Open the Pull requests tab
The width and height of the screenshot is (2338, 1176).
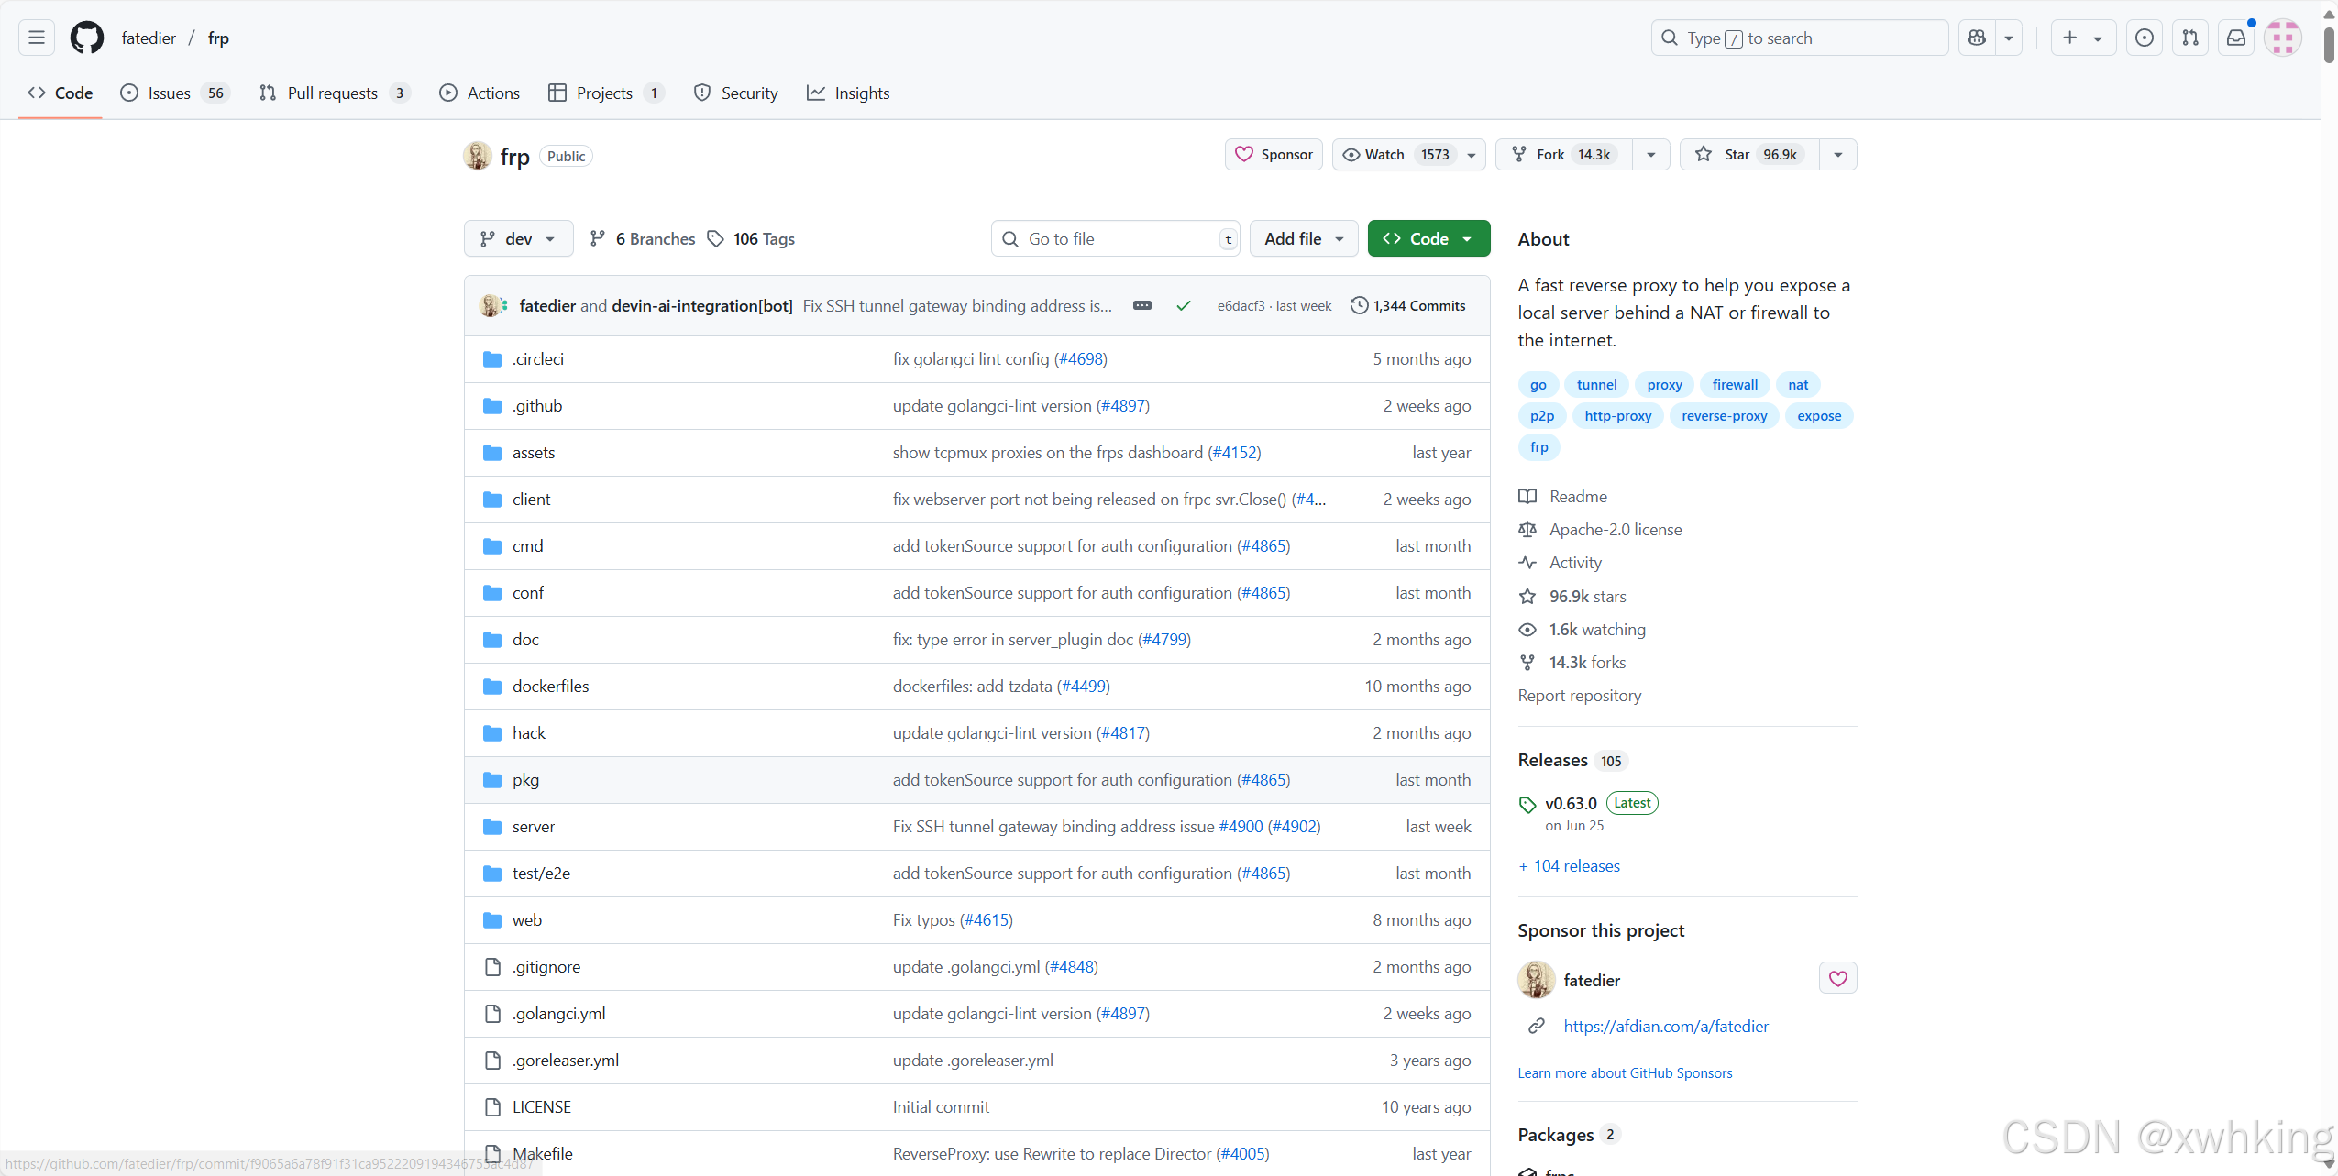tap(334, 93)
